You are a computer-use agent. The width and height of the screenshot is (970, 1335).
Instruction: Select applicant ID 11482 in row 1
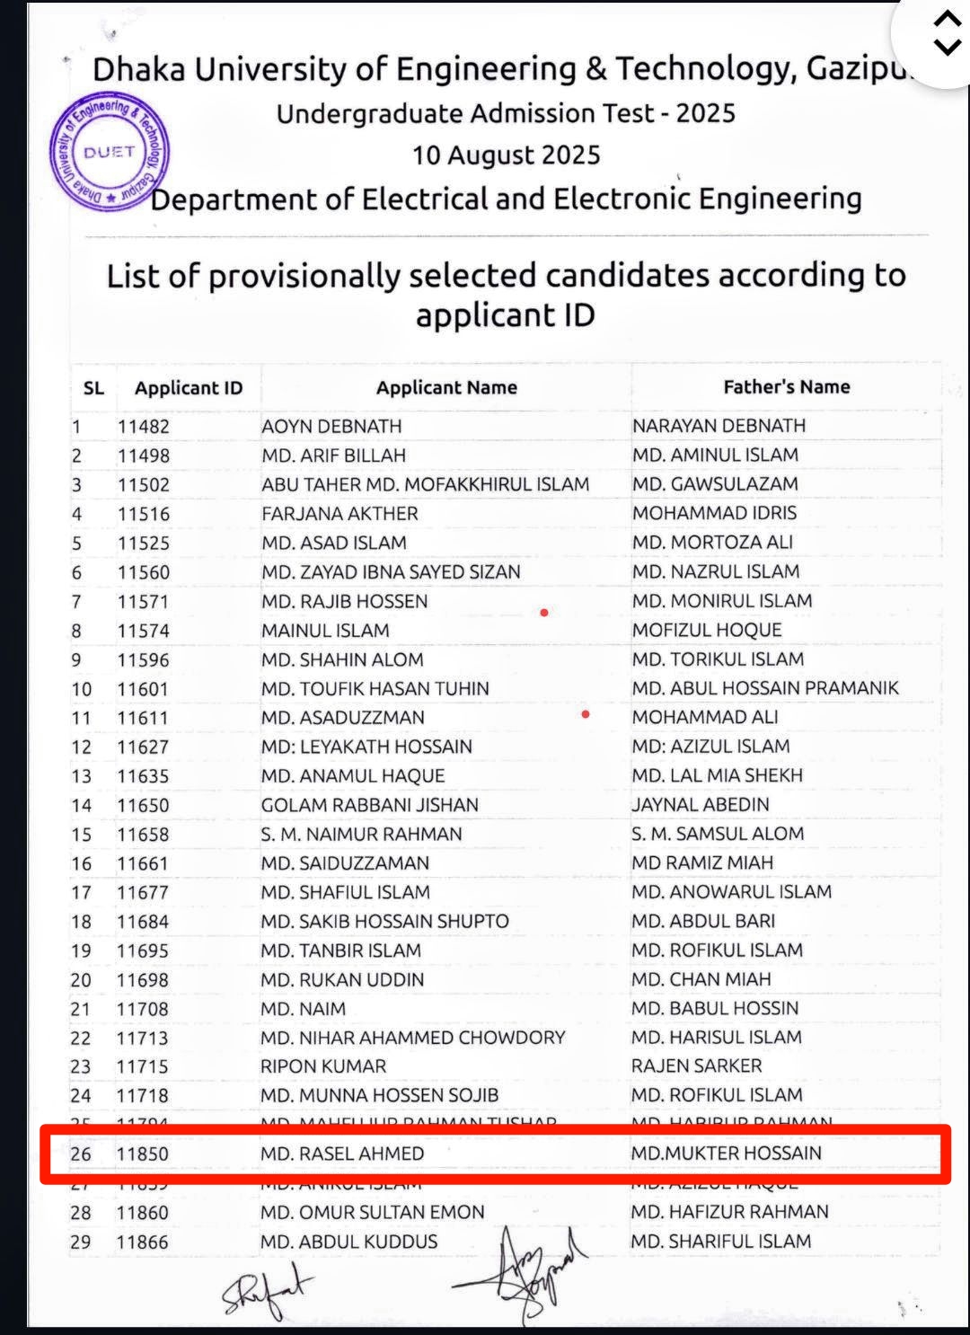point(143,427)
